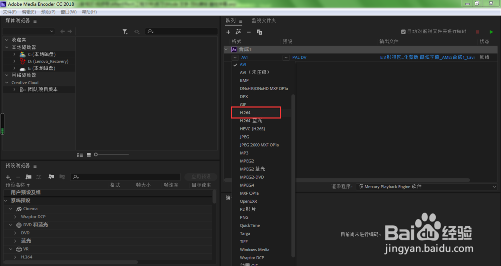Viewport: 501px width, 266px height.
Task: Expand the C: (本地磁盘) drive
Action: point(14,54)
